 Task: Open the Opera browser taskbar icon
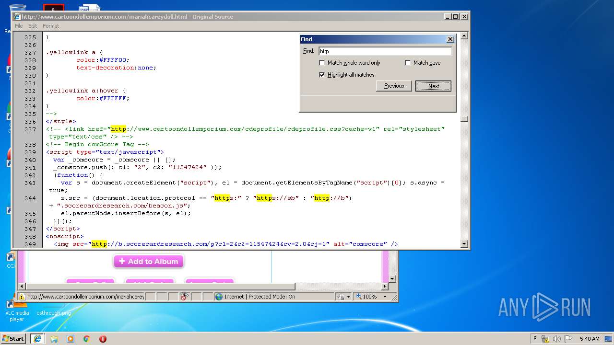[x=103, y=339]
